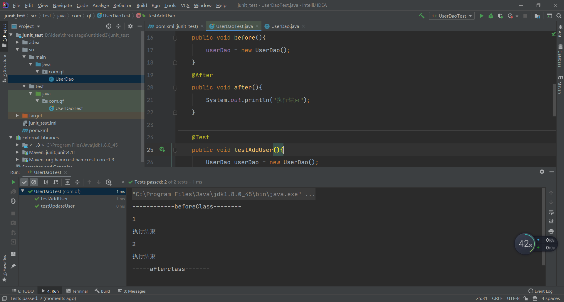Toggle Favorites tool window sidebar button

[4, 268]
